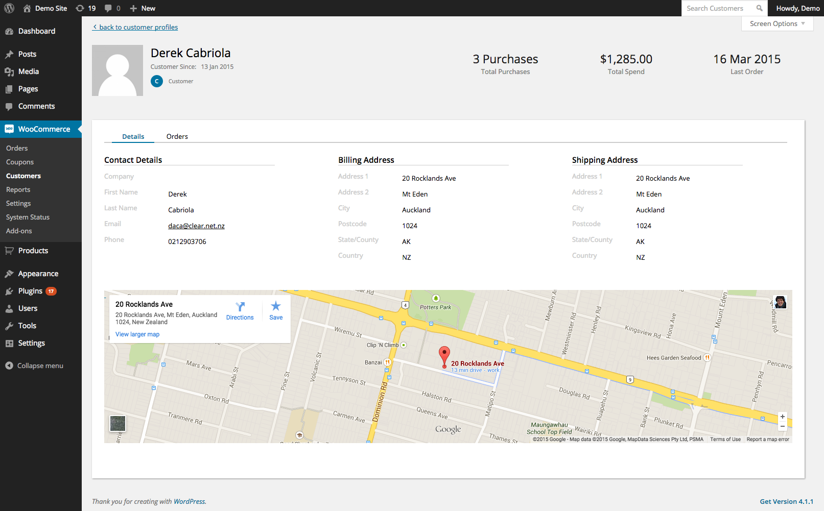Image resolution: width=824 pixels, height=511 pixels.
Task: Click Terms of Use on map
Action: (x=725, y=439)
